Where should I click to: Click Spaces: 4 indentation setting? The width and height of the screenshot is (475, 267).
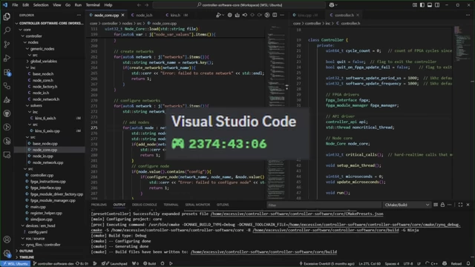click(392, 264)
